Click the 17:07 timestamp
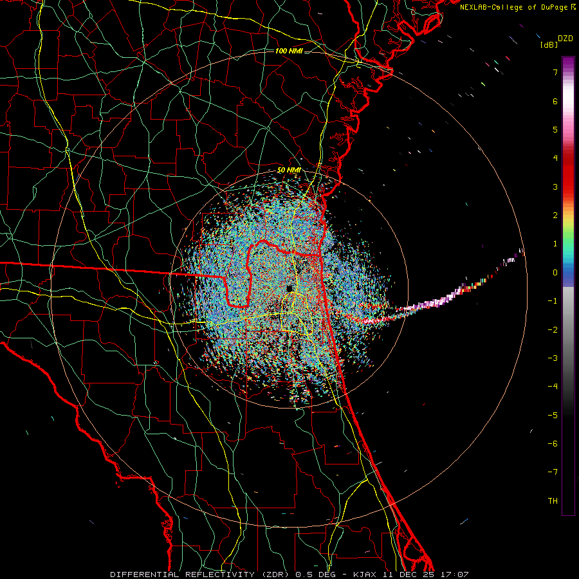The width and height of the screenshot is (579, 579). (x=455, y=574)
